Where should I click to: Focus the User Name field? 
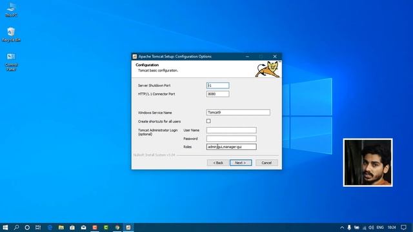[231, 130]
